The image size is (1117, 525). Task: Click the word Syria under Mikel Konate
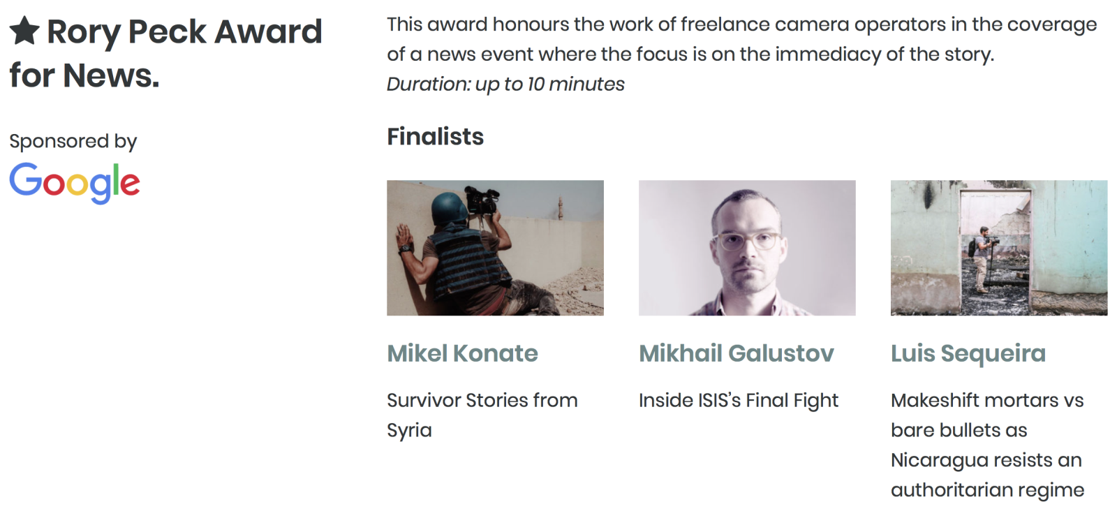409,431
